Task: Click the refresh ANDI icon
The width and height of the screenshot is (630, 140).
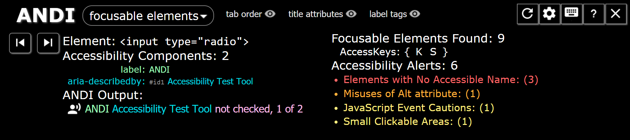Action: pyautogui.click(x=527, y=14)
